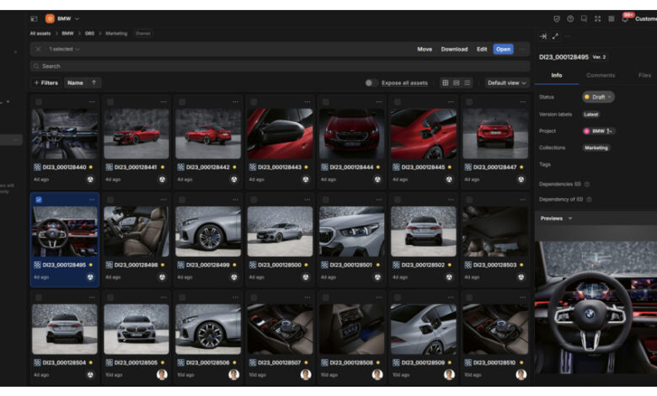
Task: Clear selection with the X icon
Action: (38, 49)
